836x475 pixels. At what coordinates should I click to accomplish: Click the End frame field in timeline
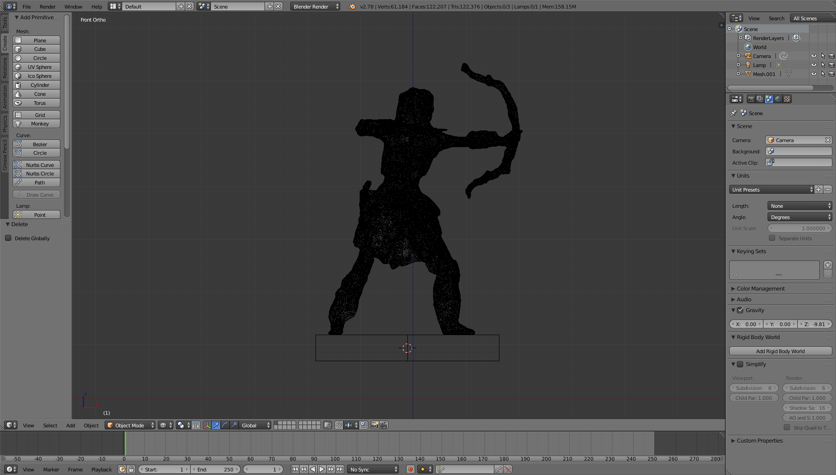(x=215, y=469)
